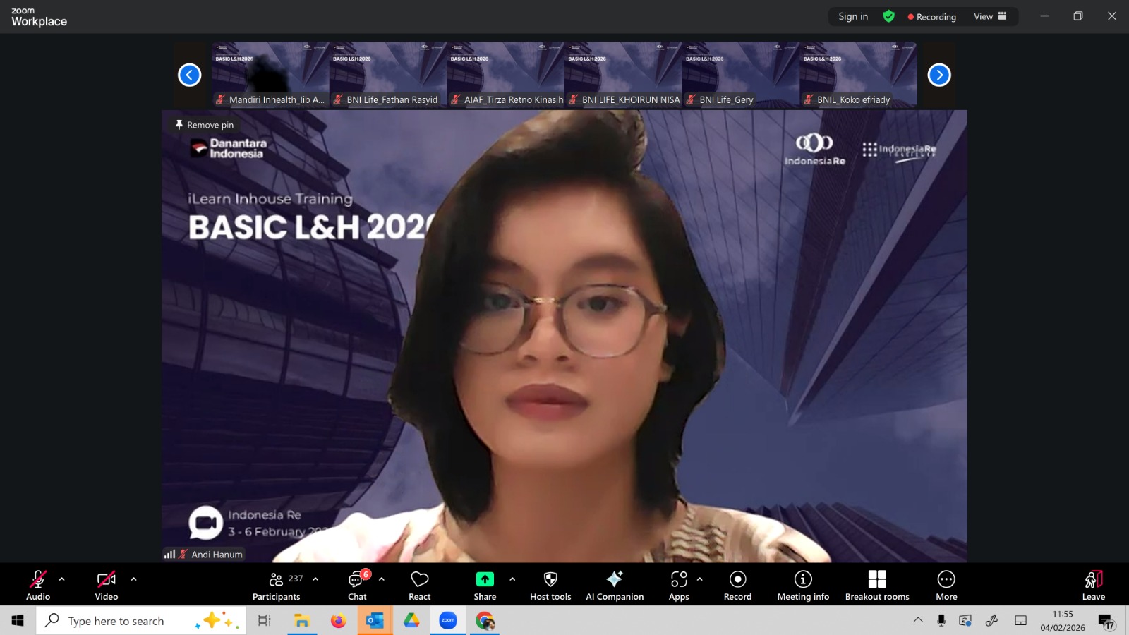This screenshot has height=635, width=1129.
Task: Expand the share options arrow beside Share
Action: tap(512, 579)
